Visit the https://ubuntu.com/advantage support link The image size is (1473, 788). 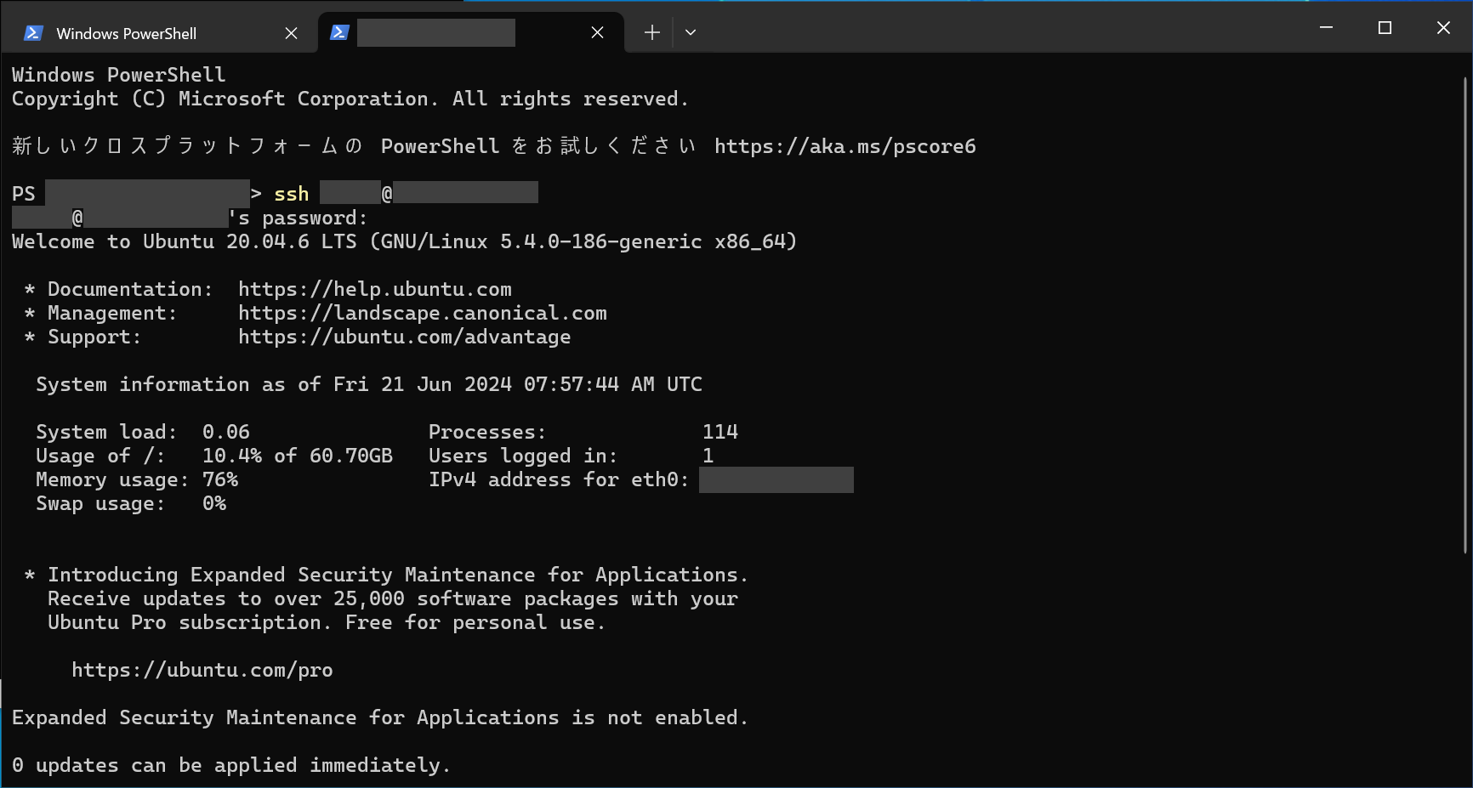coord(404,337)
